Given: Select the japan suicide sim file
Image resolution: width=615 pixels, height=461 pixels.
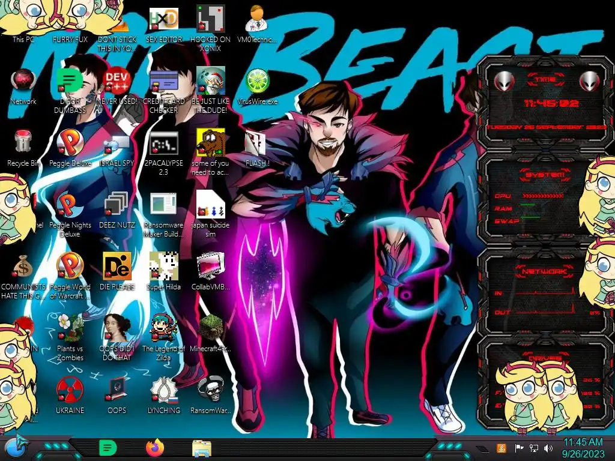Looking at the screenshot, I should pyautogui.click(x=211, y=215).
